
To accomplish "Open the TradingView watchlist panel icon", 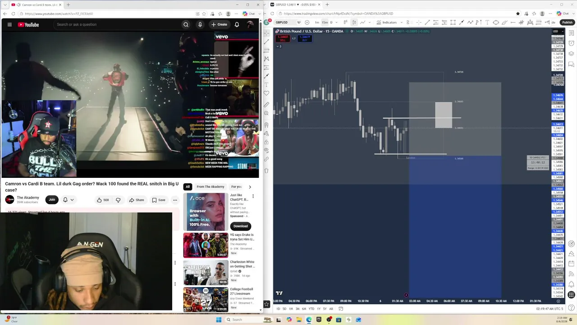I will [571, 33].
